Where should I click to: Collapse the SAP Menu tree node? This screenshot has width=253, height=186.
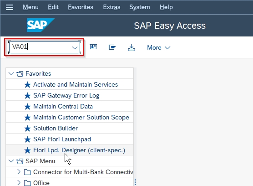pyautogui.click(x=11, y=161)
